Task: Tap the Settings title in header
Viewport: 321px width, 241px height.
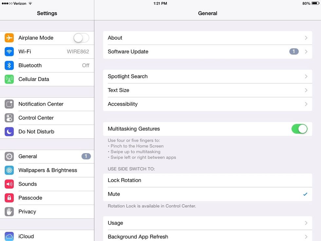Action: pyautogui.click(x=47, y=13)
